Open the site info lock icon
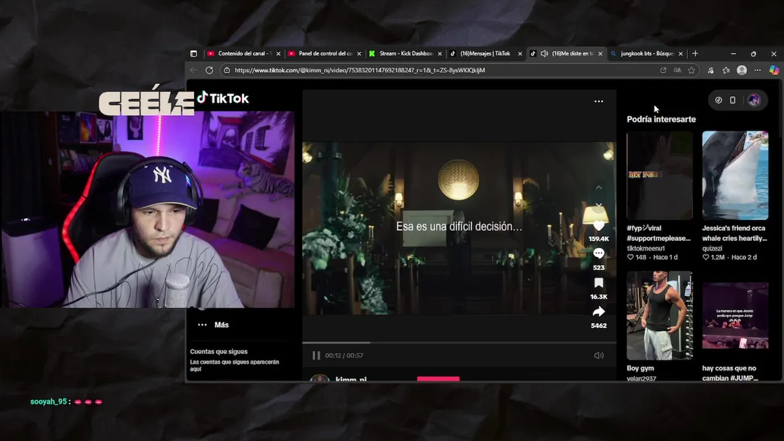This screenshot has width=784, height=441. [227, 70]
